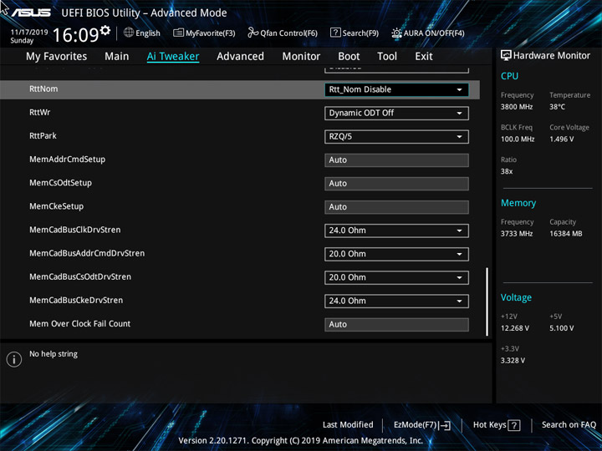Image resolution: width=602 pixels, height=451 pixels.
Task: Expand the MemCadBusAddrCmdDrvStren dropdown
Action: pos(396,254)
